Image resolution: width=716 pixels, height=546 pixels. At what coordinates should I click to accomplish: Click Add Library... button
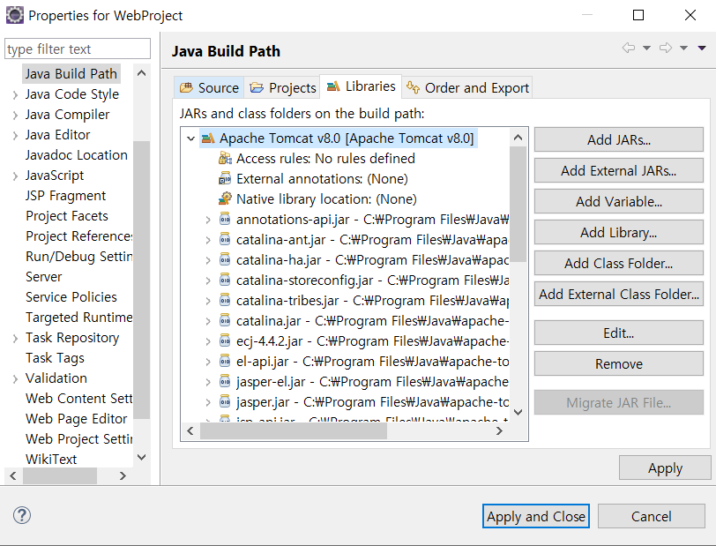pyautogui.click(x=619, y=232)
